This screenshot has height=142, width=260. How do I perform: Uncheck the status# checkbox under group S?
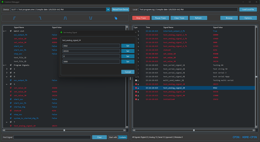(11, 111)
